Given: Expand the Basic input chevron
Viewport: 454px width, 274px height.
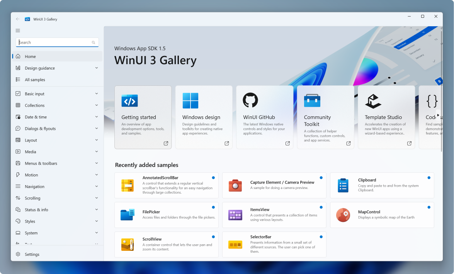Looking at the screenshot, I should [x=97, y=94].
